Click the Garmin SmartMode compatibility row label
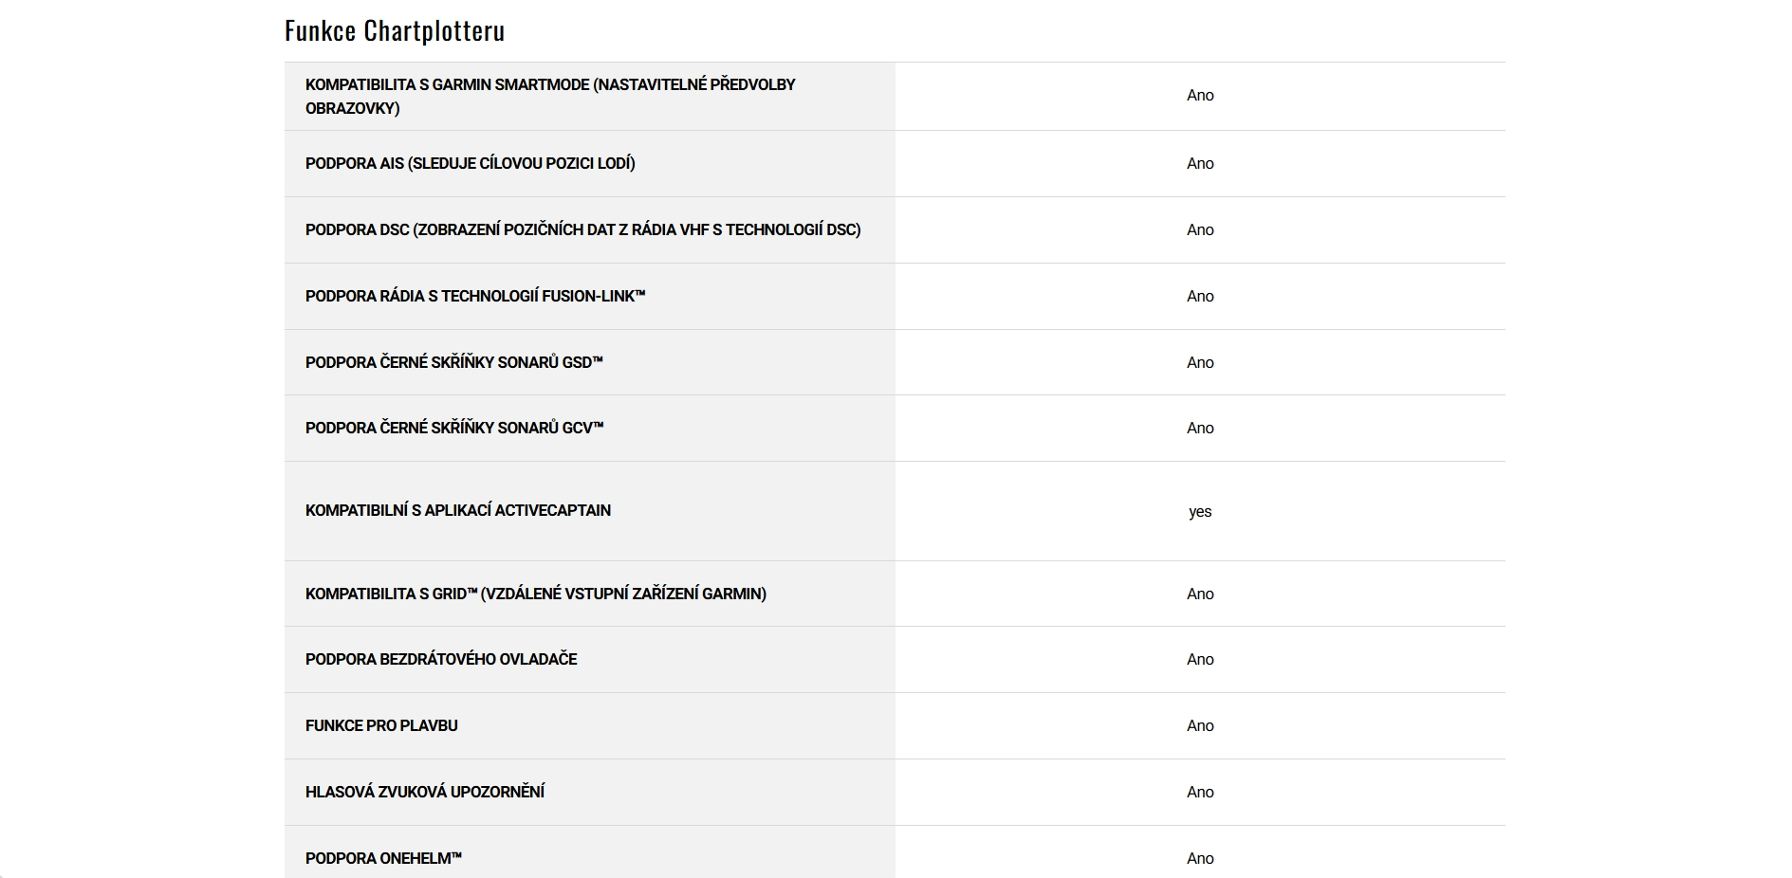Image resolution: width=1792 pixels, height=878 pixels. click(550, 96)
